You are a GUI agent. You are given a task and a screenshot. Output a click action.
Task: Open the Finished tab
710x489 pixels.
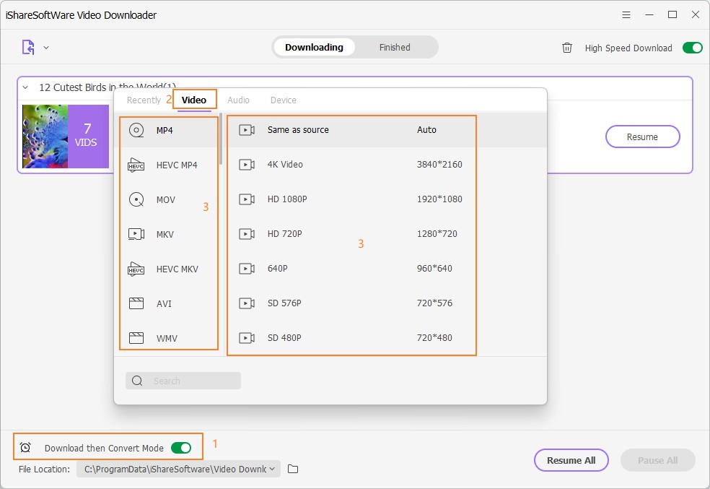(395, 48)
